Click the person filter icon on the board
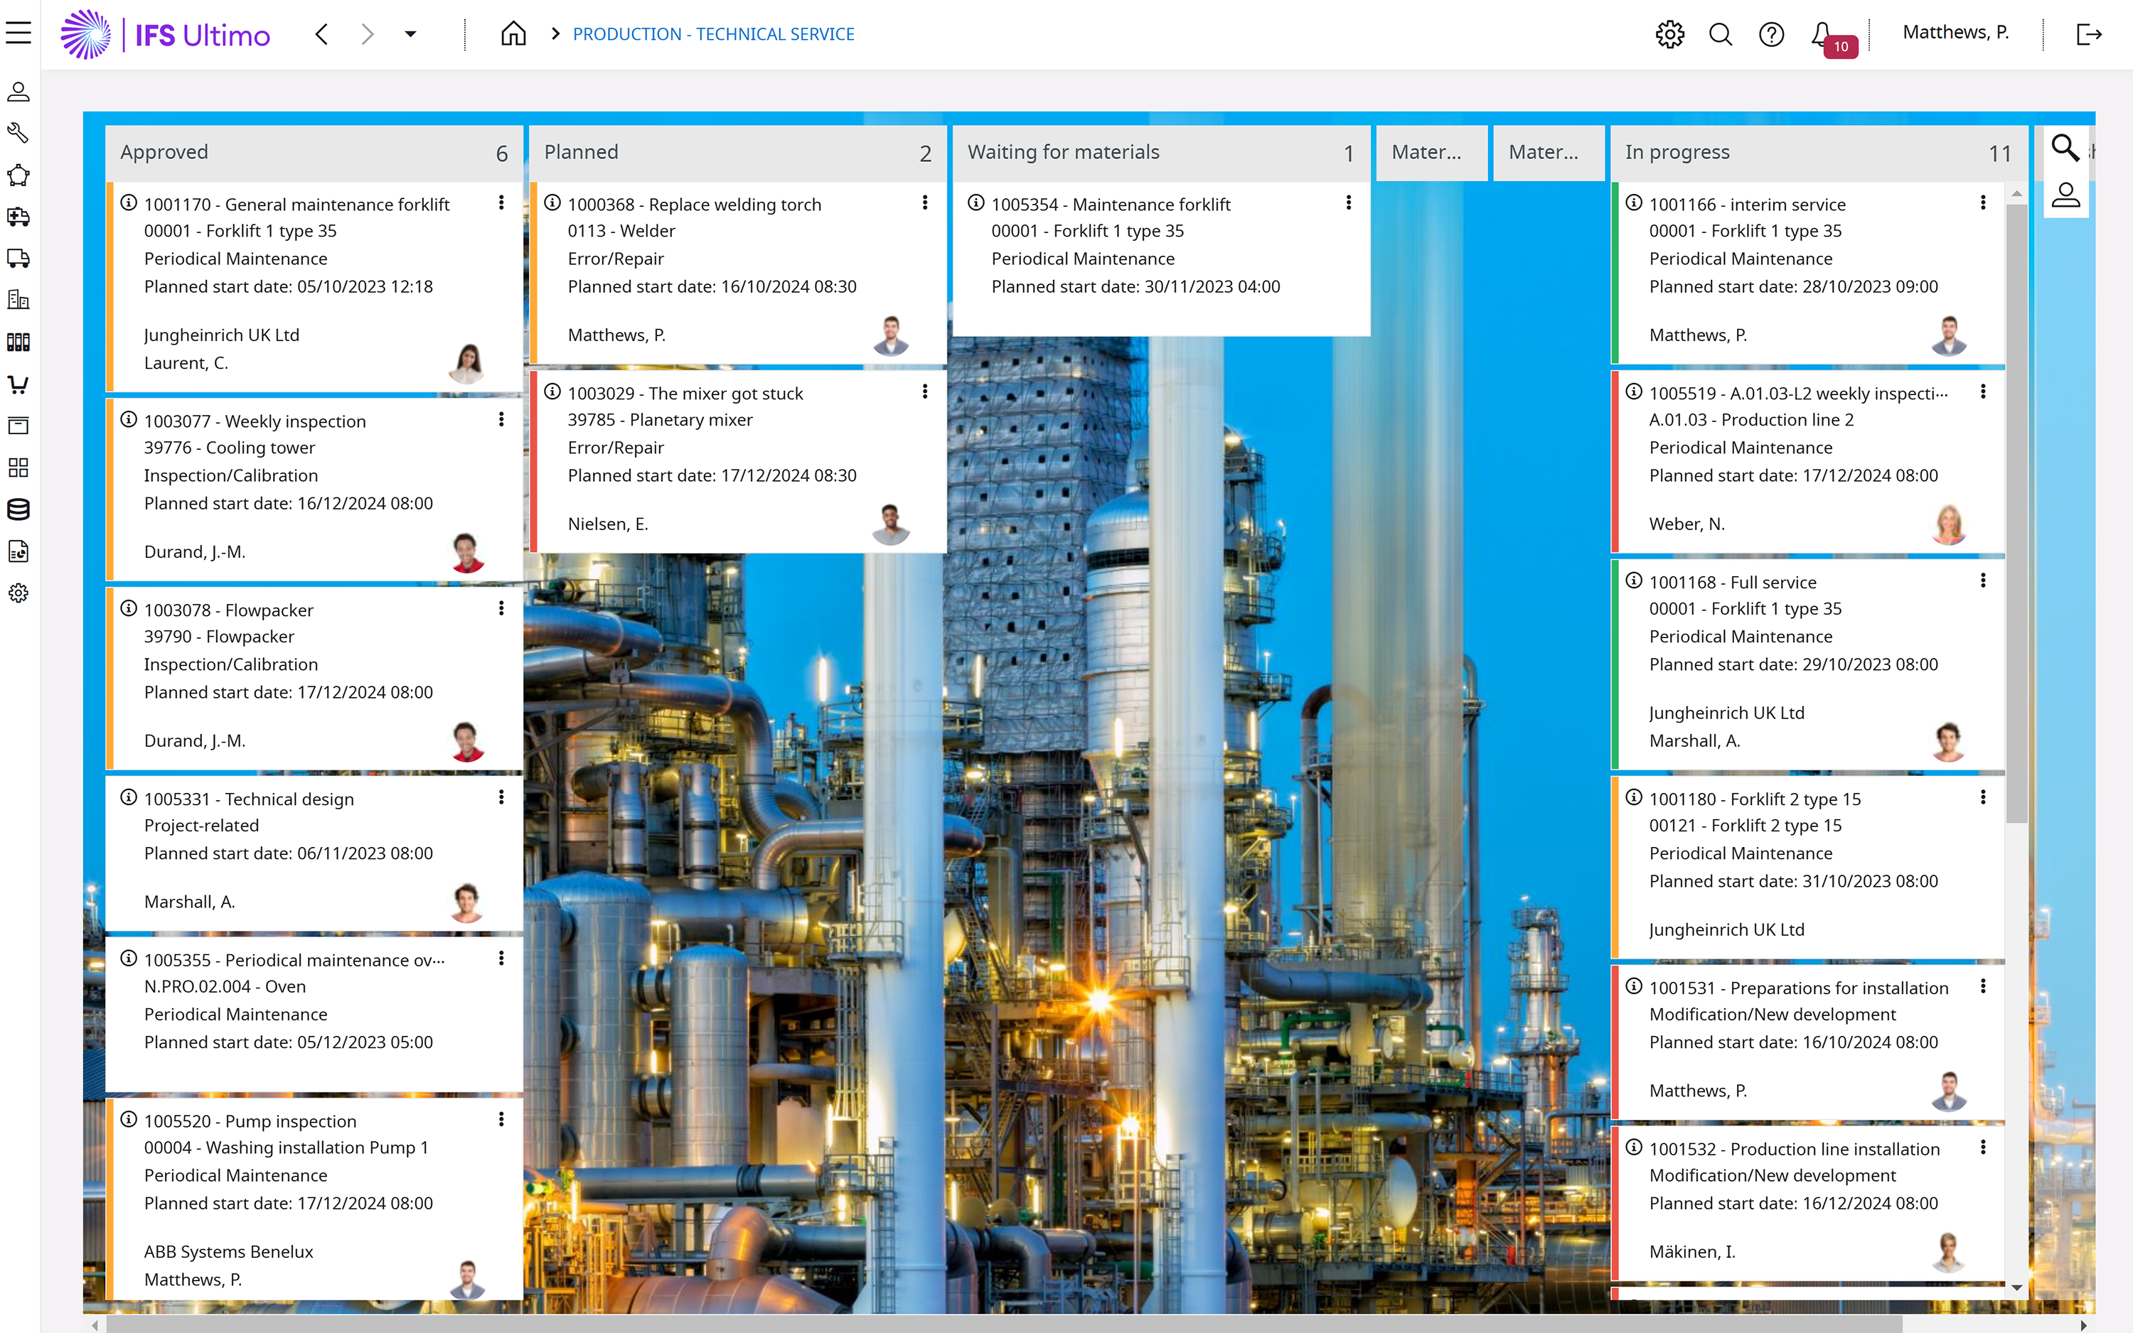 (x=2066, y=194)
